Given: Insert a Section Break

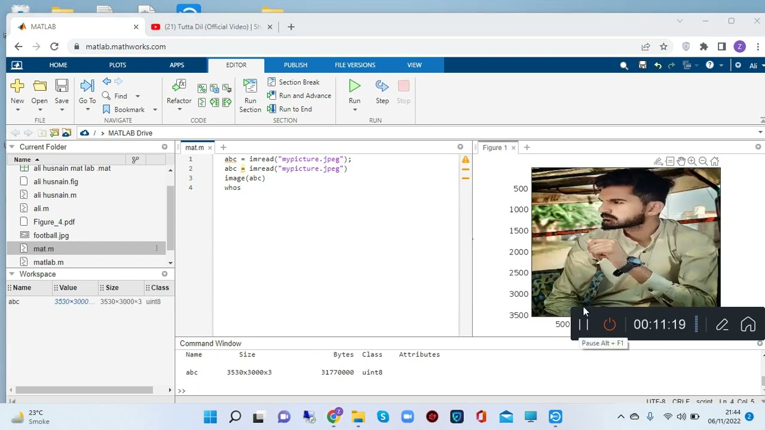Looking at the screenshot, I should (x=293, y=82).
